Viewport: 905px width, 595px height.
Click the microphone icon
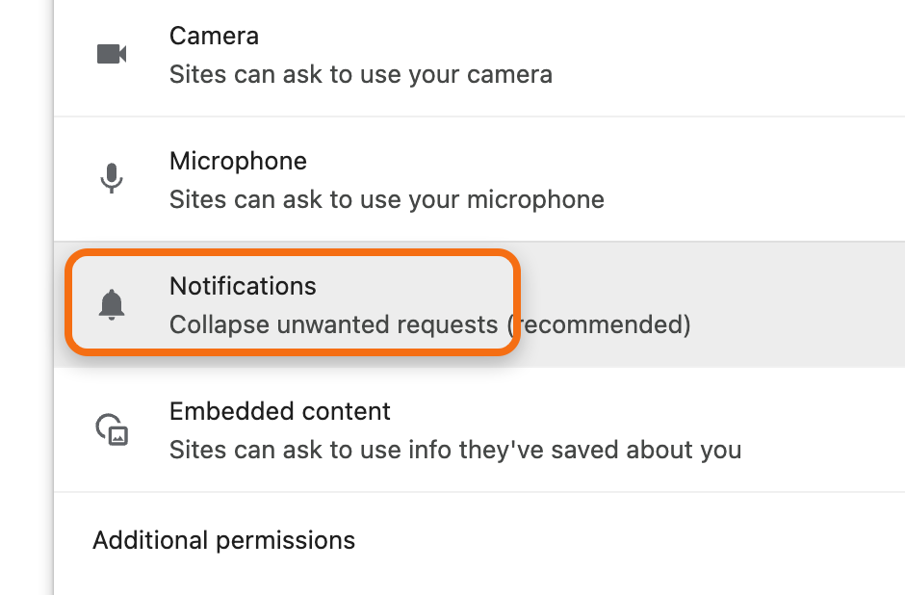(112, 178)
